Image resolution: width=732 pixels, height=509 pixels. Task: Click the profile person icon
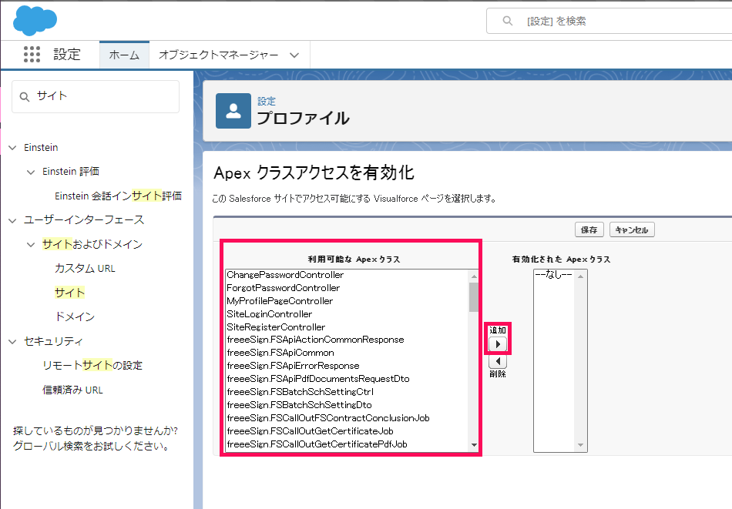pos(233,111)
